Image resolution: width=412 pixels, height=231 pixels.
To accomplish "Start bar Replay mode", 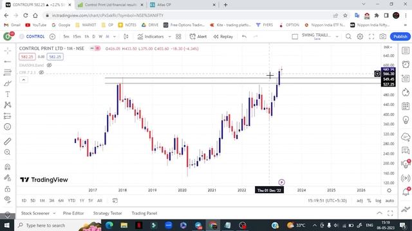I will tap(223, 37).
